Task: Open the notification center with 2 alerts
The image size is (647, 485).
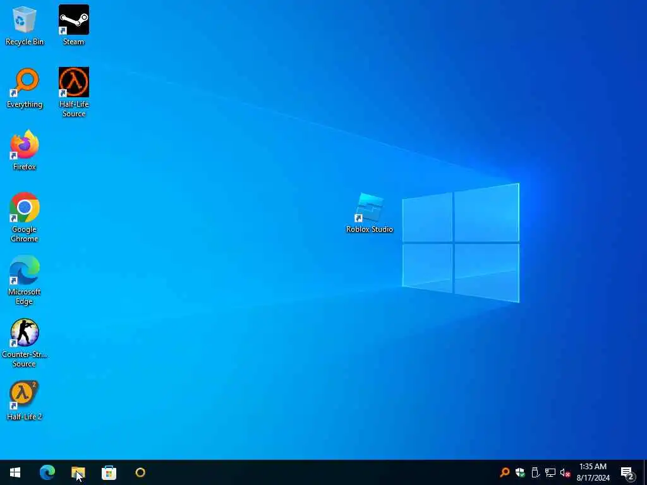Action: tap(627, 473)
